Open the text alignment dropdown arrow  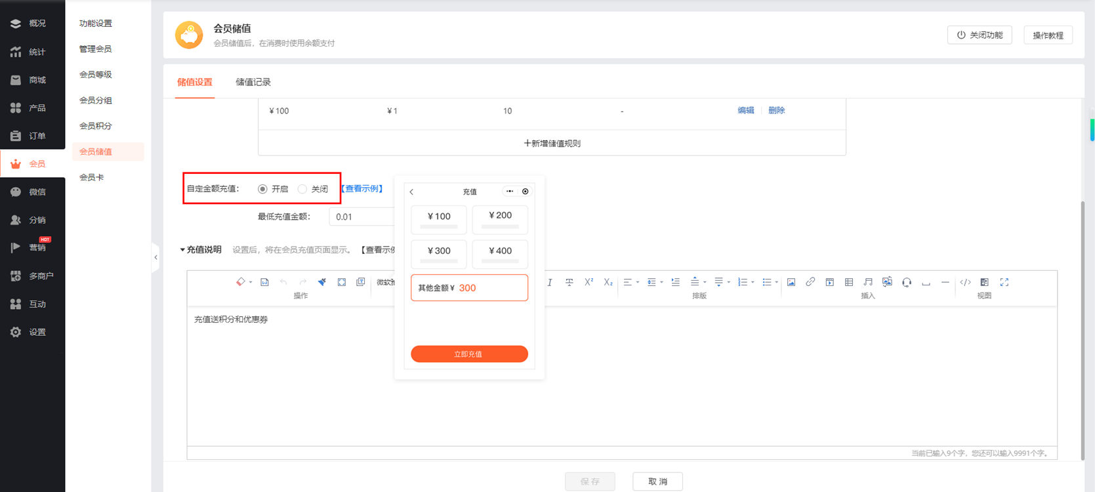pos(638,283)
